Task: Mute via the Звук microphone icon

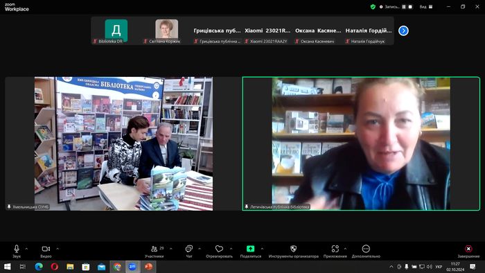Action: (x=17, y=249)
